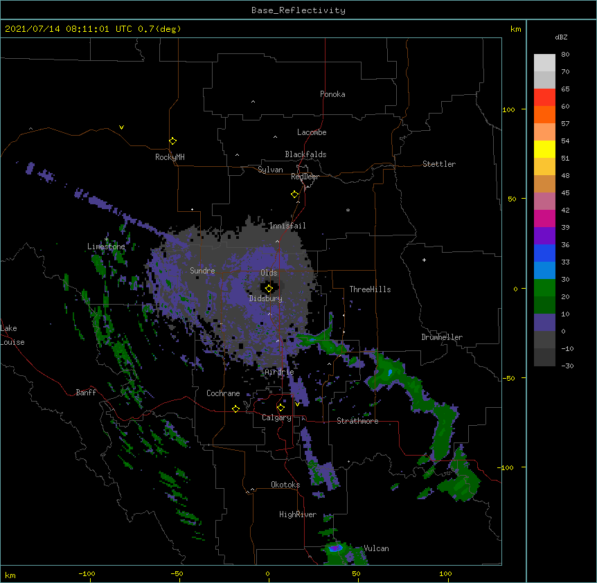Click the yellow V marker northwest of RockyMH
The width and height of the screenshot is (597, 583).
click(x=121, y=127)
